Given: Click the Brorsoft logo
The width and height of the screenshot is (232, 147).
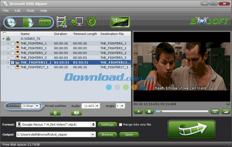Looking at the screenshot, I should (209, 21).
